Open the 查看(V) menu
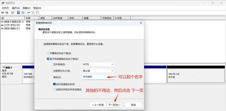Screen dimensions: 226x111 pyautogui.click(x=26, y=8)
